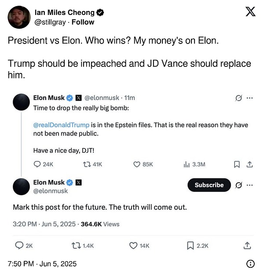Subscribe to Elon Musk

209,185
